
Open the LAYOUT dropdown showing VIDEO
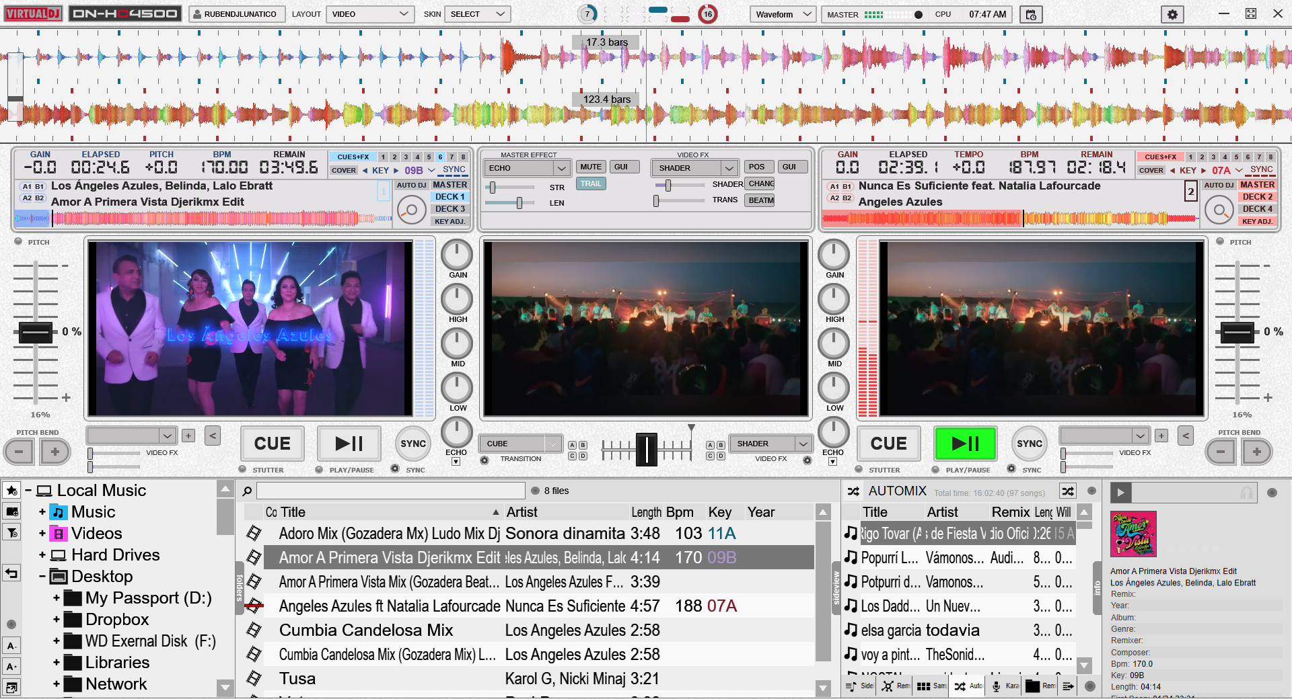click(371, 14)
